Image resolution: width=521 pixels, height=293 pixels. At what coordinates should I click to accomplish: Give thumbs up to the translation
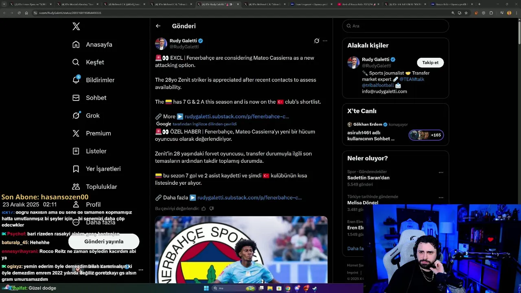pyautogui.click(x=204, y=209)
